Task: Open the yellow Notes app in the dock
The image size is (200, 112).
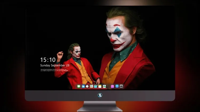Action: click(x=100, y=86)
